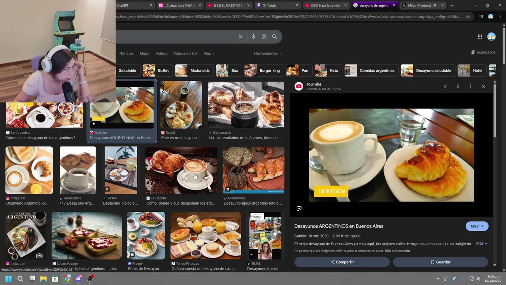Viewport: 506px width, 285px height.
Task: Open the Windows Start menu
Action: [8, 279]
